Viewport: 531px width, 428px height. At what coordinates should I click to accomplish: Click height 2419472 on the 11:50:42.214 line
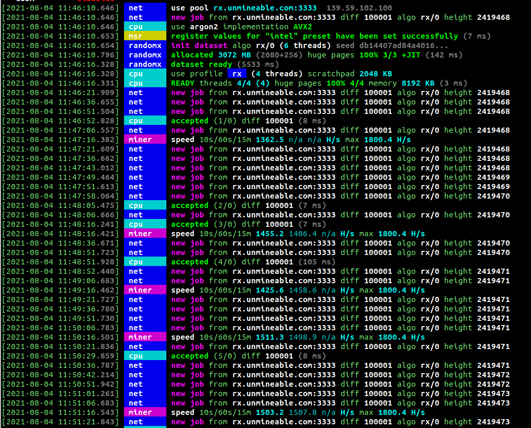(x=493, y=375)
